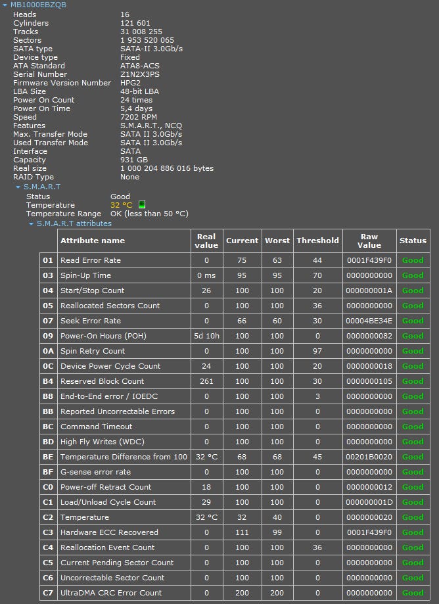Click Good status of UltraDMA CRC Error Count

click(413, 593)
